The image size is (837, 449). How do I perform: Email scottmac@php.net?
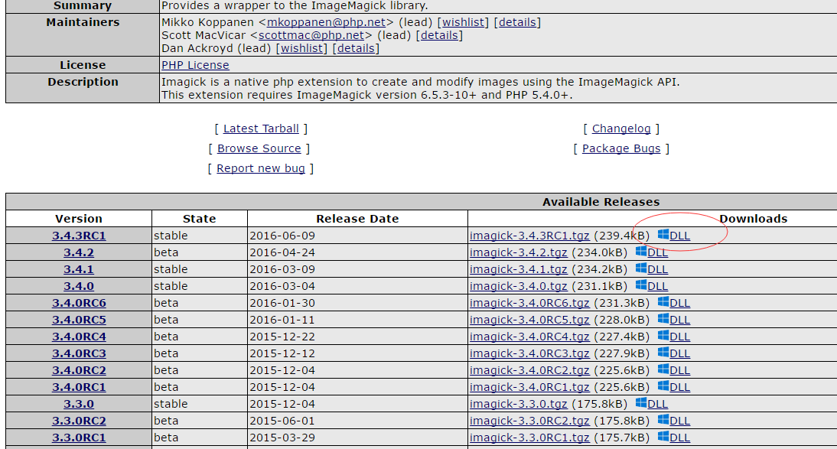coord(311,35)
